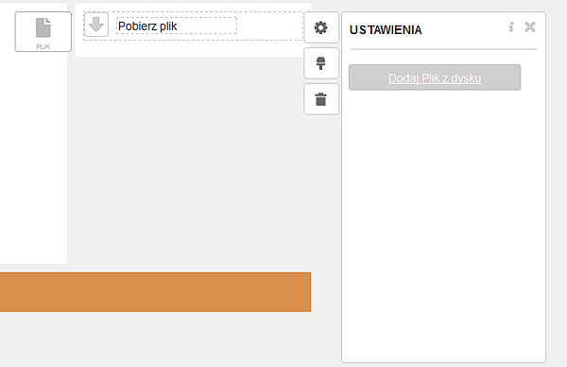Click the underlined Dodaj Plik z dysku link text
Screen dimensions: 567x367
click(x=435, y=79)
